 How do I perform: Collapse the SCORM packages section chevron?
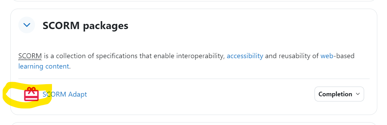click(27, 25)
